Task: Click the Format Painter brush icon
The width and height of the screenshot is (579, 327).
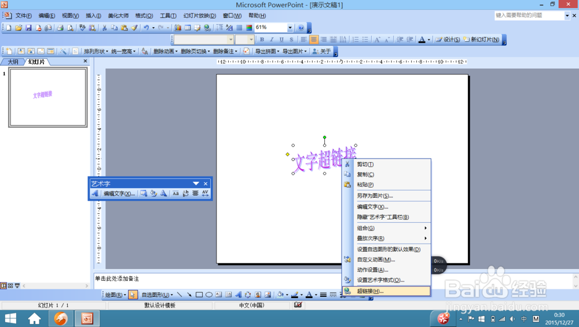Action: coord(134,28)
